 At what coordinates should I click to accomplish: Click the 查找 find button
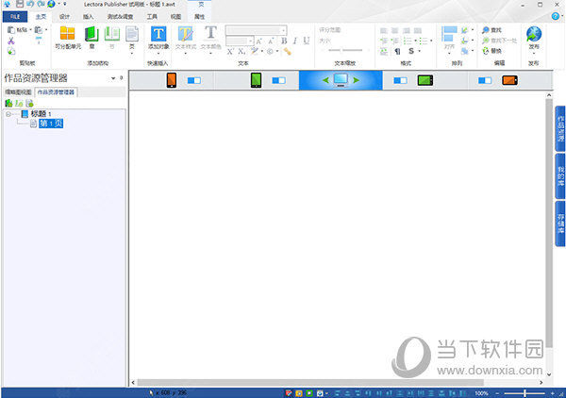pos(492,30)
